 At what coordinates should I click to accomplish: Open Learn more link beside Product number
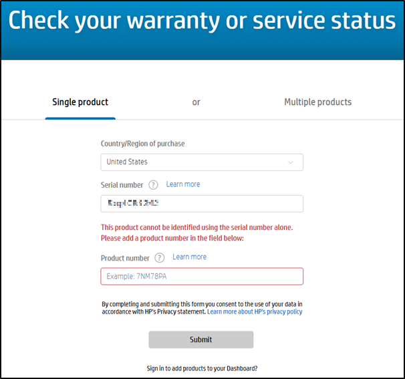click(x=189, y=257)
